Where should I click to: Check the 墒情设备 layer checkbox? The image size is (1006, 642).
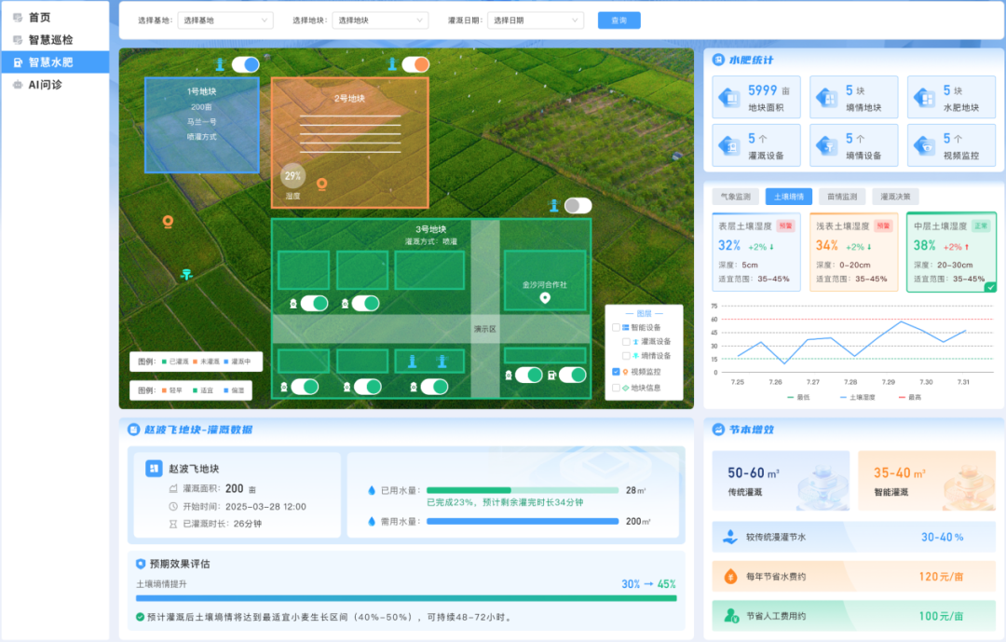point(626,356)
